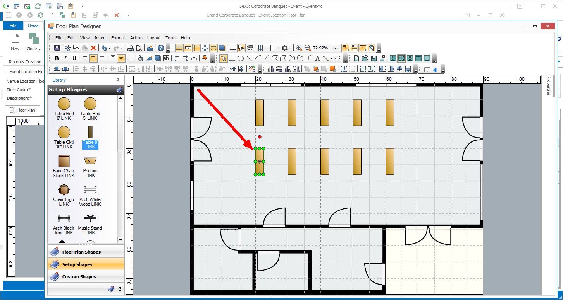Zoom in with the plus magnifier
Viewport: 563px width, 300px height.
(299, 48)
